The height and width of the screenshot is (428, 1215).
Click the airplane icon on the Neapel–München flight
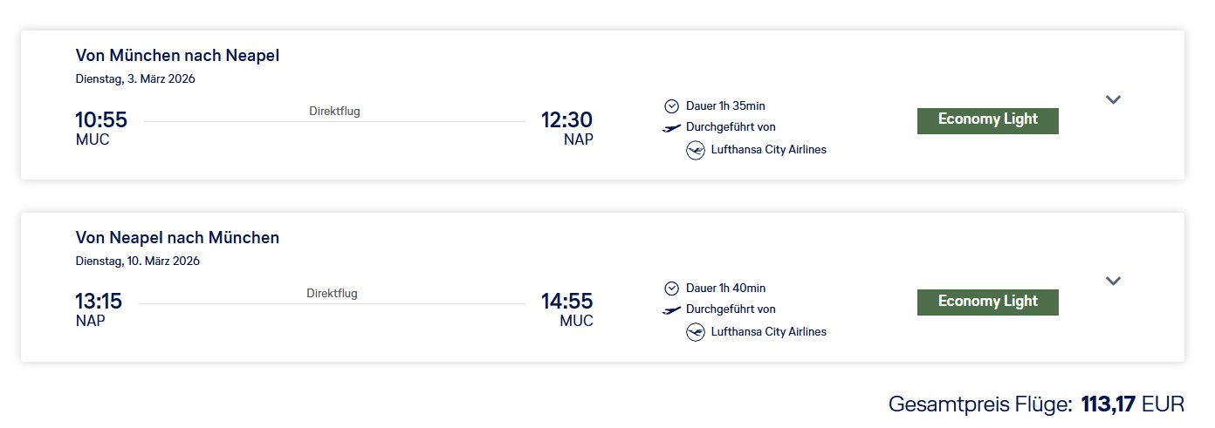point(671,310)
